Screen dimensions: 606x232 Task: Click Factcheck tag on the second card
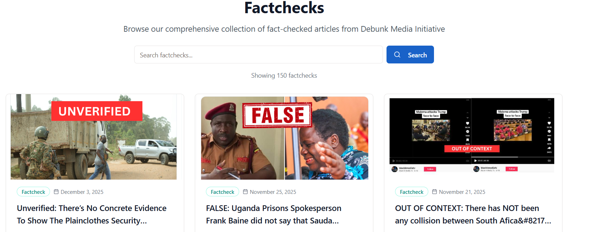(x=222, y=192)
